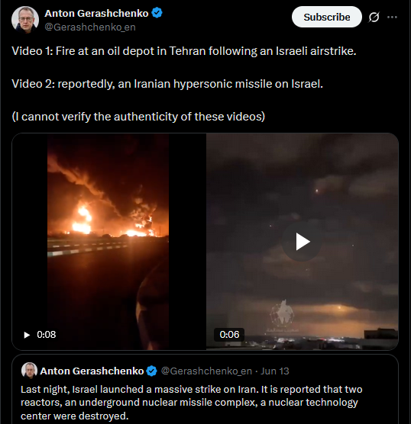Open the quoted tweet about Israel's strike on Iran
The height and width of the screenshot is (424, 411).
click(x=205, y=390)
